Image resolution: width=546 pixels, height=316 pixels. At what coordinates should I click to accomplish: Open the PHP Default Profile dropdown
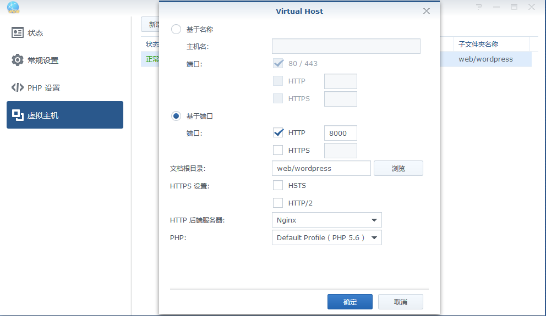point(326,237)
